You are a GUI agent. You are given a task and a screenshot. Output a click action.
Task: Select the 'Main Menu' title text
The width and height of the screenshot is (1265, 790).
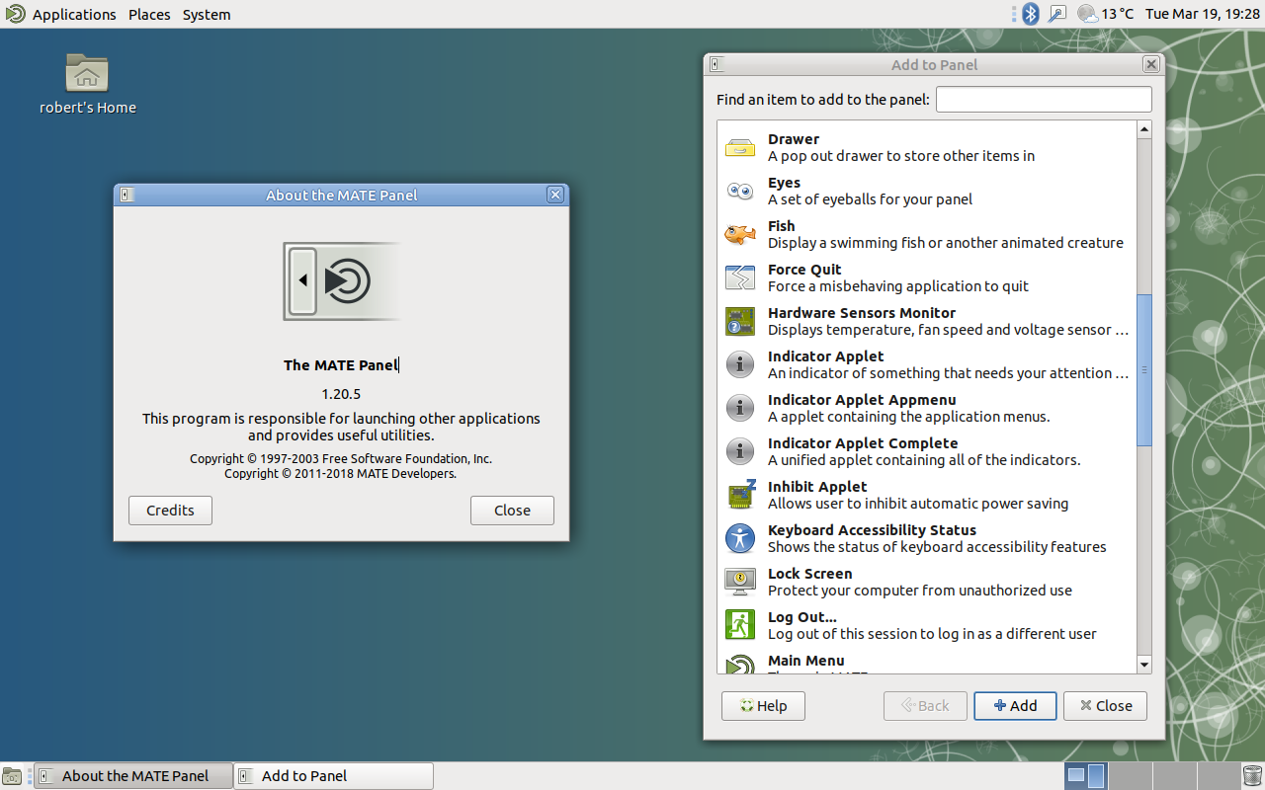click(x=806, y=661)
